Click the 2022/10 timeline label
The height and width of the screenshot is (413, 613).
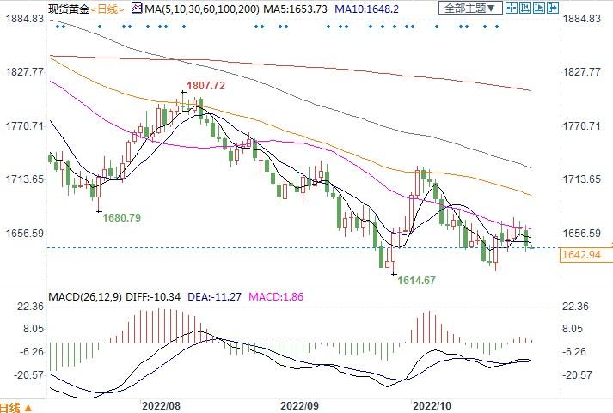coord(432,406)
